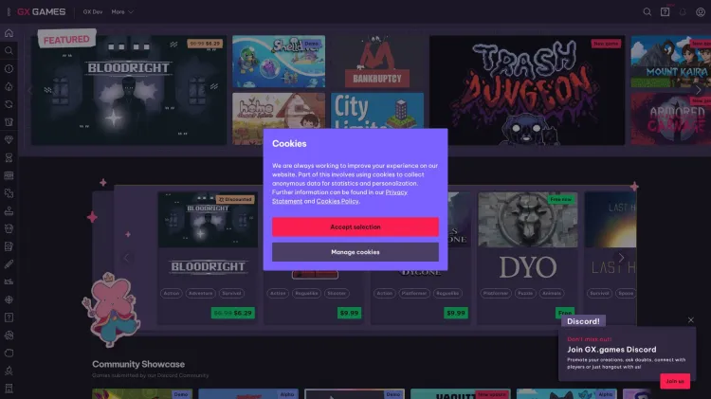The height and width of the screenshot is (399, 711).
Task: Click the top-right search magnifier icon
Action: coord(647,12)
